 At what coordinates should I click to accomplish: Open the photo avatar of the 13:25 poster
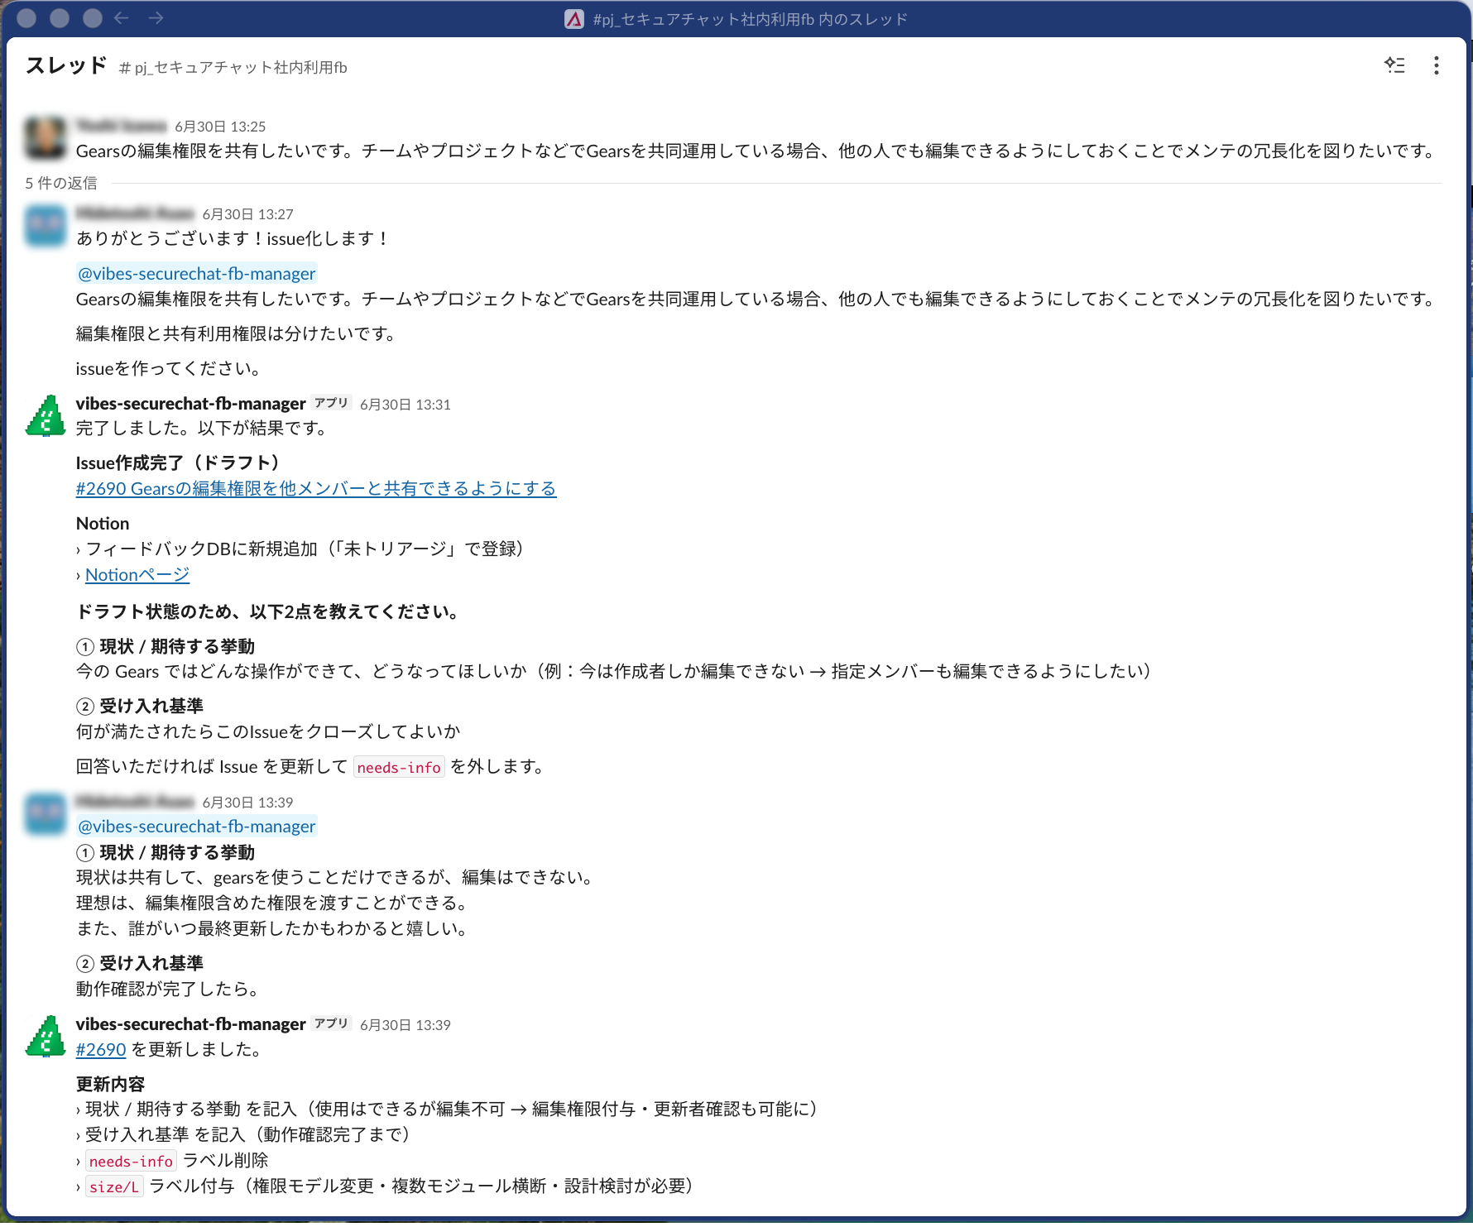coord(46,137)
